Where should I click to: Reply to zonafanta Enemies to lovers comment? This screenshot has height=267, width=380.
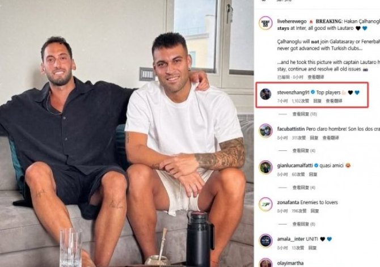pos(315,211)
